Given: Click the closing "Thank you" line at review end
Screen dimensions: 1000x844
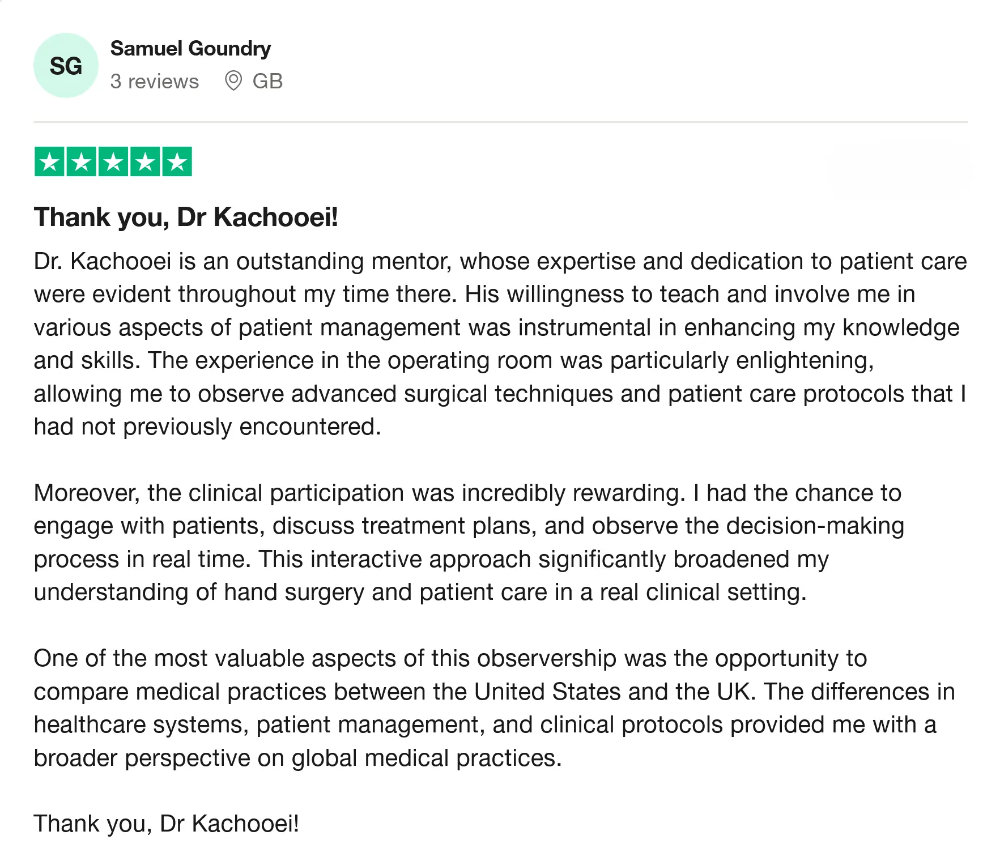Looking at the screenshot, I should 166,824.
